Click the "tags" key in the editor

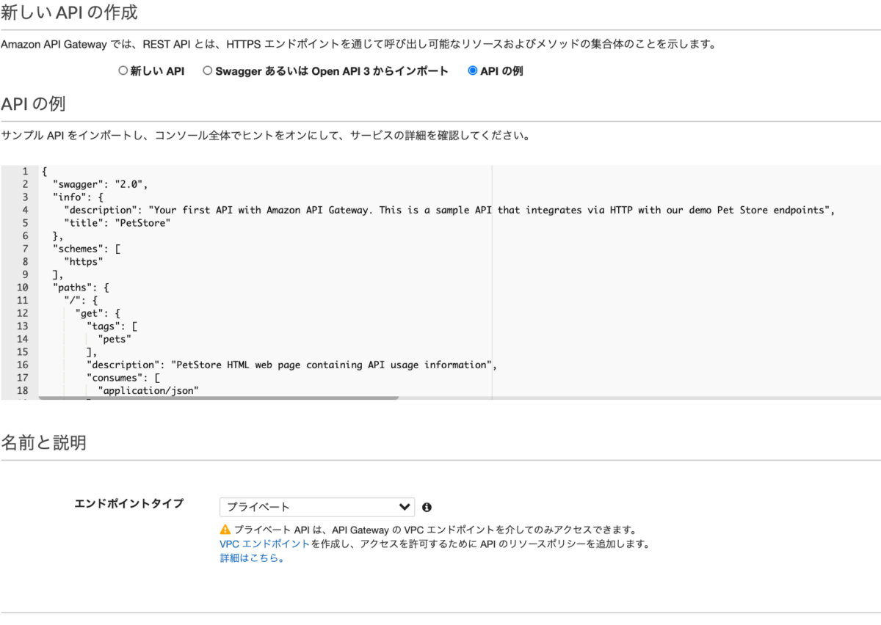tap(104, 326)
